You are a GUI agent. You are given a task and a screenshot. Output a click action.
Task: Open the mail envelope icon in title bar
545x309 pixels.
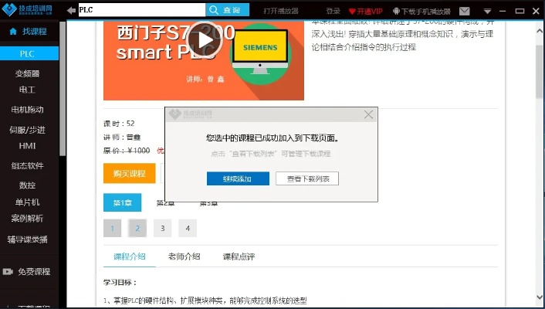[464, 11]
